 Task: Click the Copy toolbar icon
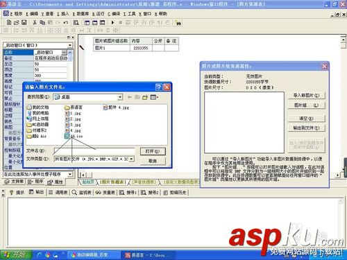pyautogui.click(x=42, y=22)
